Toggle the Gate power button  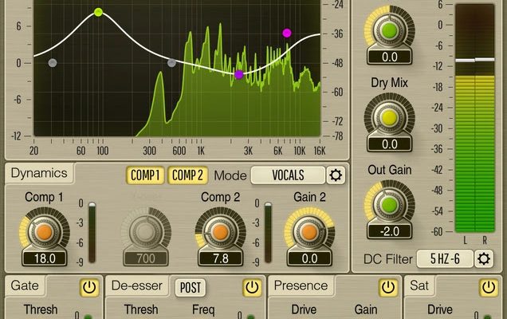[88, 286]
